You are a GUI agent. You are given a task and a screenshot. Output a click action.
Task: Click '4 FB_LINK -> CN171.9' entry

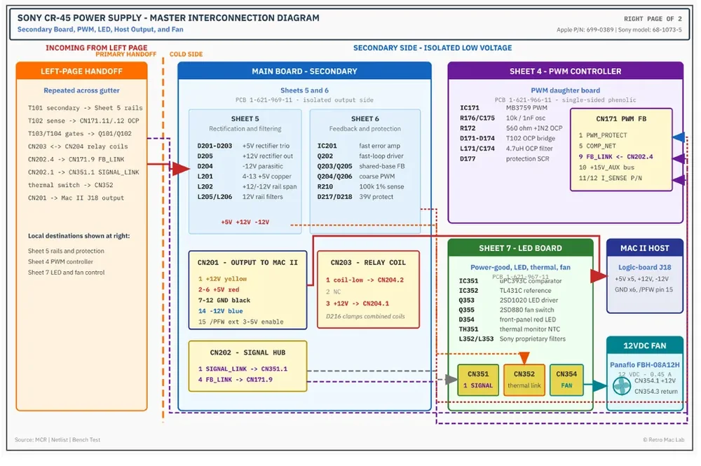236,380
